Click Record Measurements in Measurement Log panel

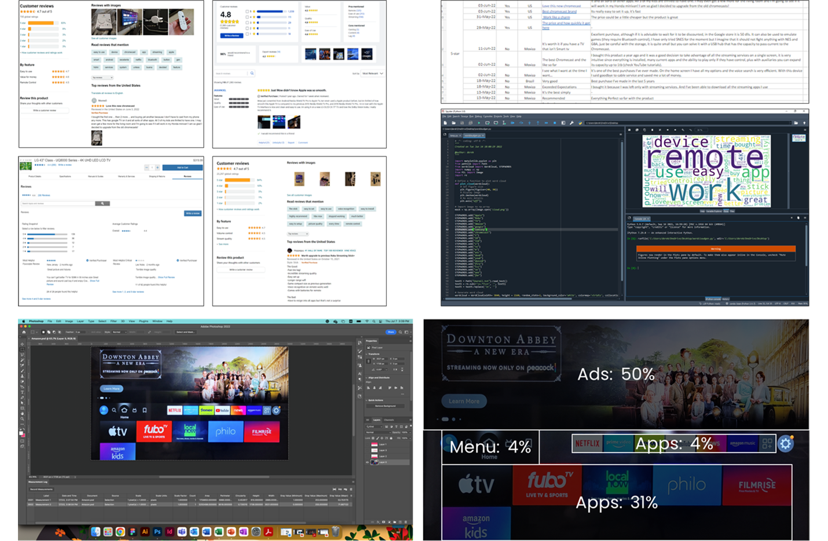(x=41, y=490)
